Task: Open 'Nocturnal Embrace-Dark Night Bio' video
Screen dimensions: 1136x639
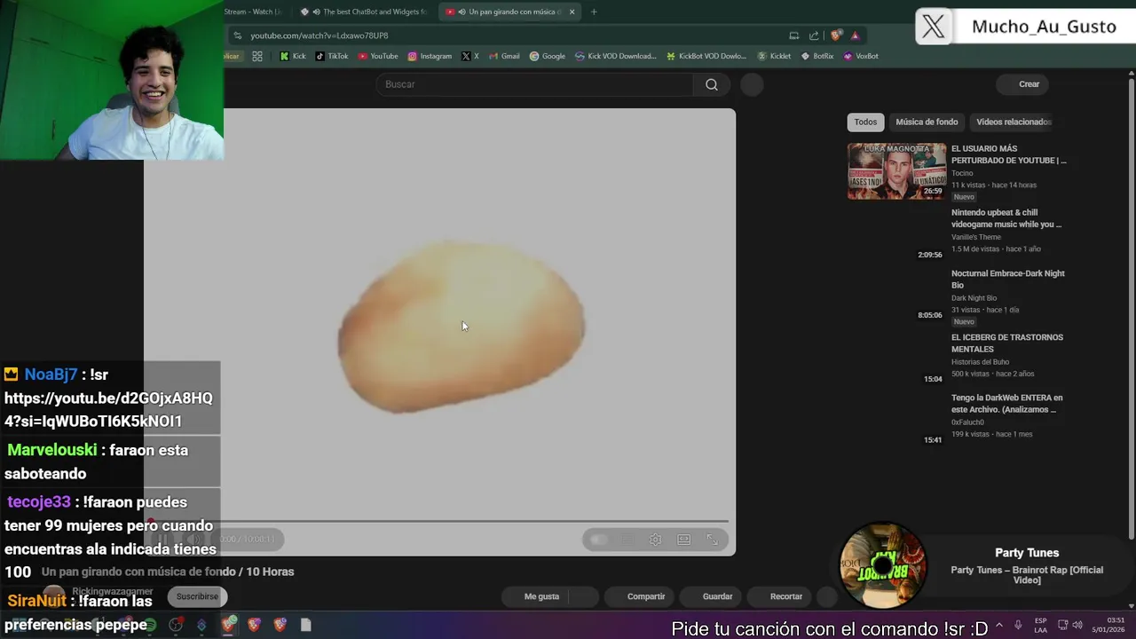Action: tap(1007, 279)
